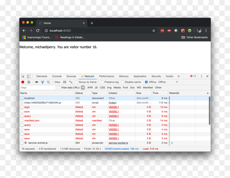Open the Chrome three-dot menu
This screenshot has height=178, width=230.
click(206, 31)
